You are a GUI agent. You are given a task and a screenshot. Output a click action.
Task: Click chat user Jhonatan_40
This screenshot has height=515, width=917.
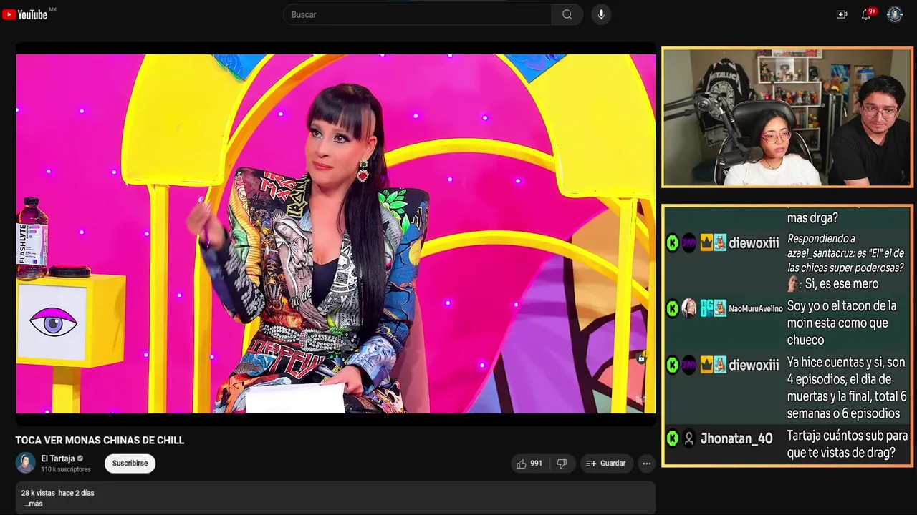click(736, 438)
